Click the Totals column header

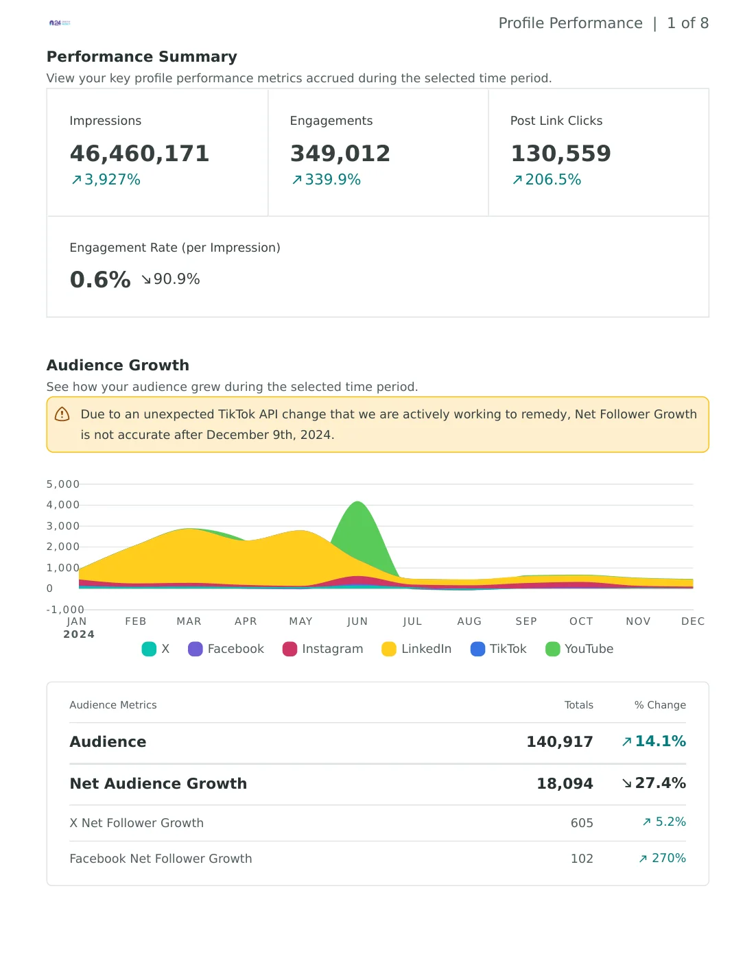[579, 705]
